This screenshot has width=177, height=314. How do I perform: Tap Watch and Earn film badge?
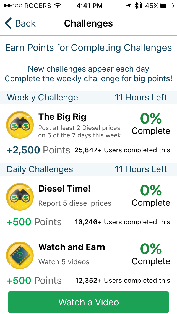point(20,256)
